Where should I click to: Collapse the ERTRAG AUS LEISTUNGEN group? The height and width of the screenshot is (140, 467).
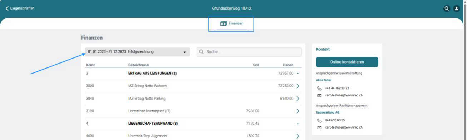[298, 74]
